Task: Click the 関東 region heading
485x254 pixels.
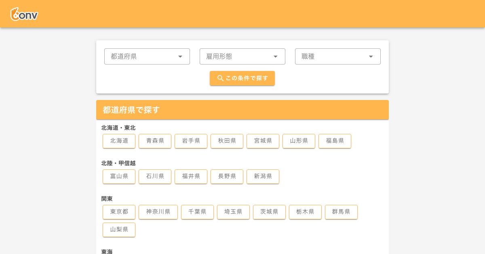Action: [107, 199]
